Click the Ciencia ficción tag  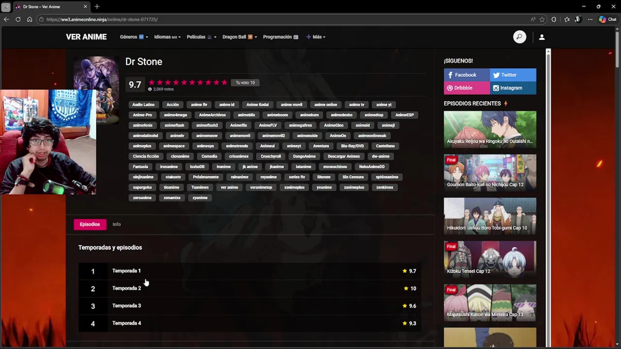coord(146,156)
